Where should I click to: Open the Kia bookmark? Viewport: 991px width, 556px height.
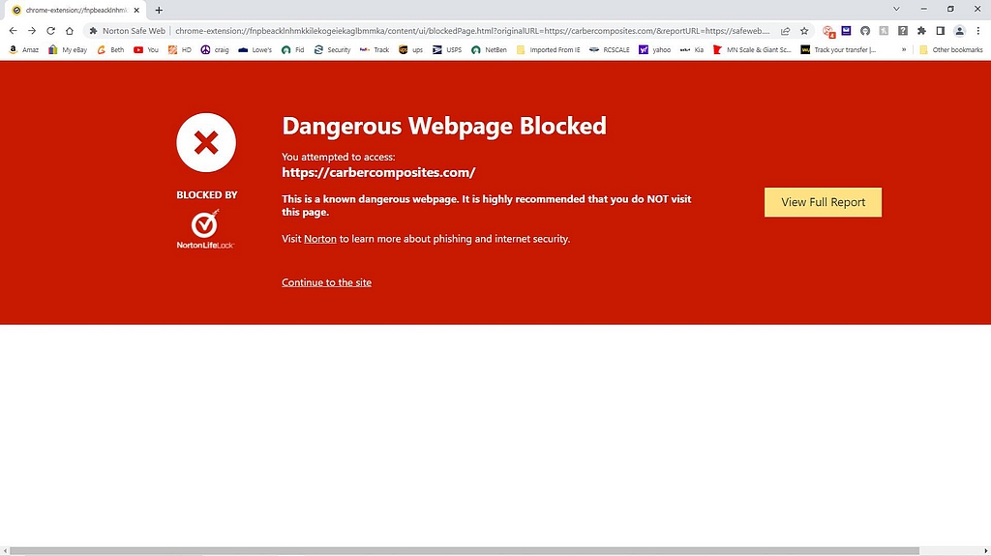pyautogui.click(x=692, y=49)
